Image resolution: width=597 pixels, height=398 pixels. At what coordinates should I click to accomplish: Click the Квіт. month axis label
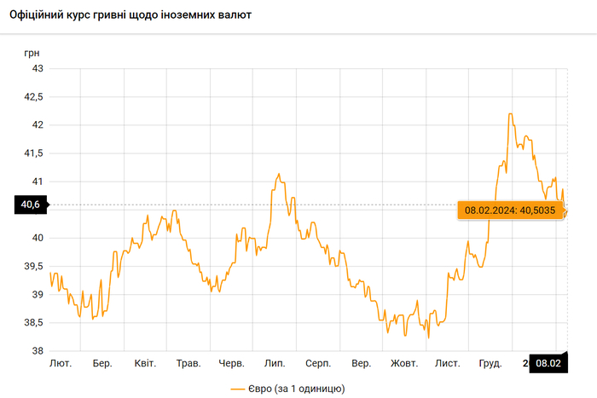pyautogui.click(x=145, y=364)
